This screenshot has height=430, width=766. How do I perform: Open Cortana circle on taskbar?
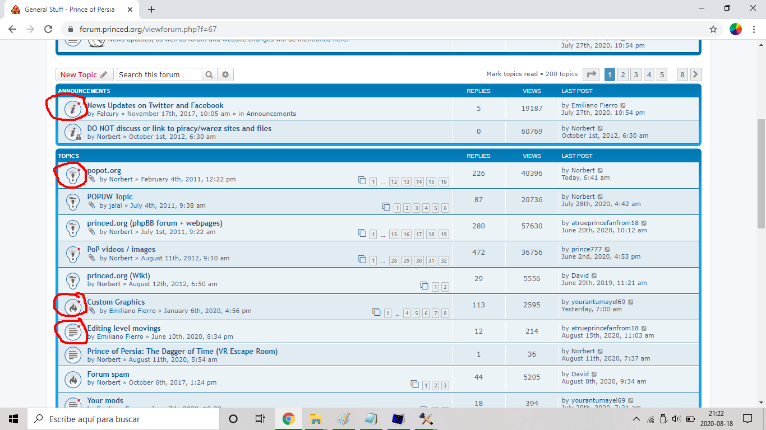tap(233, 419)
